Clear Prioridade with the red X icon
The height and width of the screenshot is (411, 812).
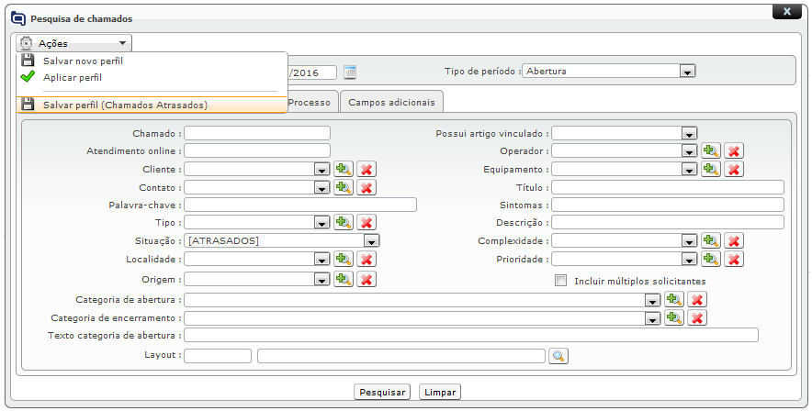(734, 259)
